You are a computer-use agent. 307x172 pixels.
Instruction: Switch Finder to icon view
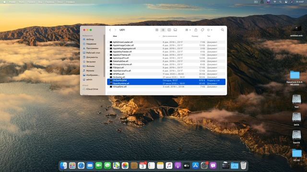pyautogui.click(x=157, y=30)
